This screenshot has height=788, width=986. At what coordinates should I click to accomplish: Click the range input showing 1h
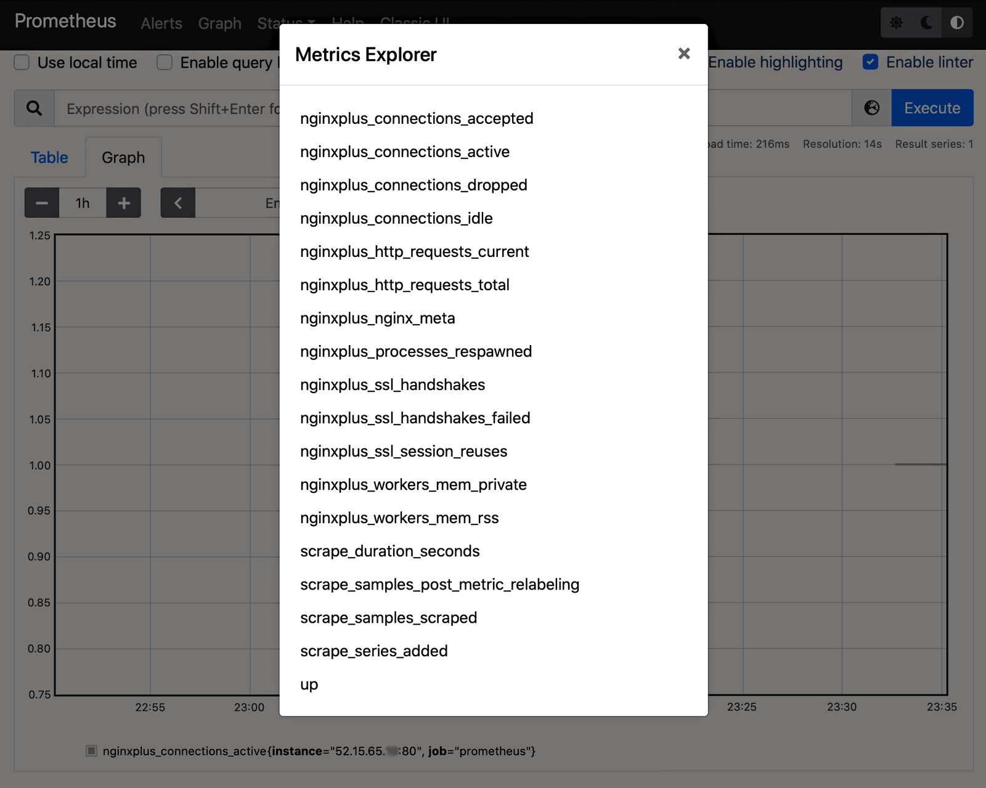(x=83, y=203)
